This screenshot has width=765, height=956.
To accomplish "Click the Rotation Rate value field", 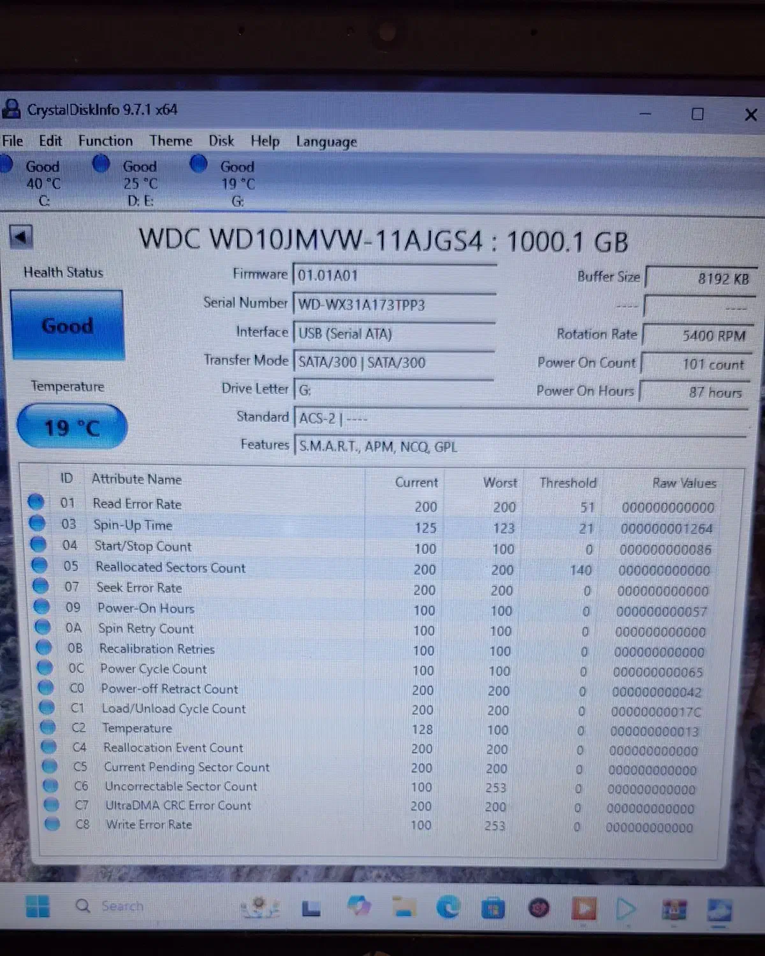I will 698,335.
